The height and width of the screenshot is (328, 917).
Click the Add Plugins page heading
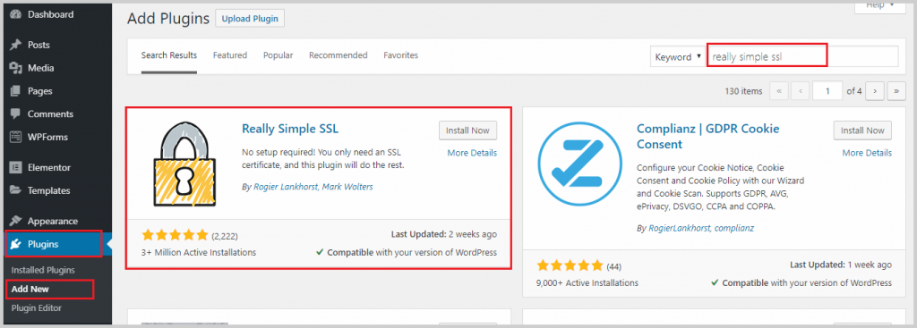(167, 19)
